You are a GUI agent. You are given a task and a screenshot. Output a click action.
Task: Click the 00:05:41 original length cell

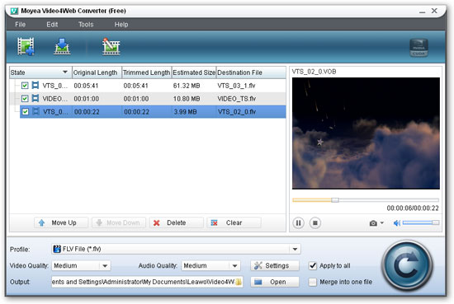point(86,86)
